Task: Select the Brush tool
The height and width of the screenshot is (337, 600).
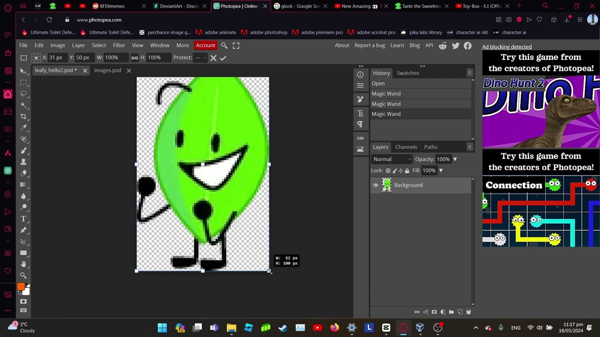Action: [x=23, y=150]
